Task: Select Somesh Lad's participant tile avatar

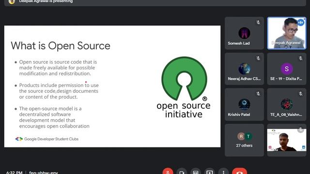Action: point(244,33)
